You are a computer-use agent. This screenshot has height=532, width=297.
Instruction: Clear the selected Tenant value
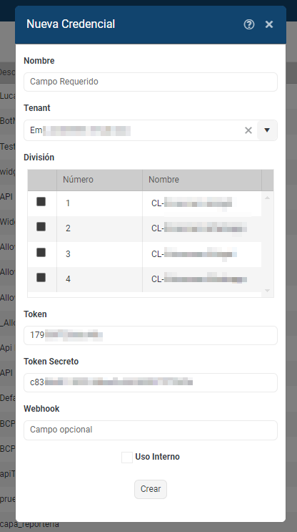248,130
